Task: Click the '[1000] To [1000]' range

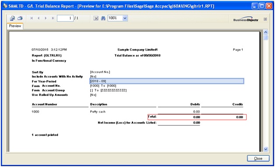Action: (x=103, y=86)
